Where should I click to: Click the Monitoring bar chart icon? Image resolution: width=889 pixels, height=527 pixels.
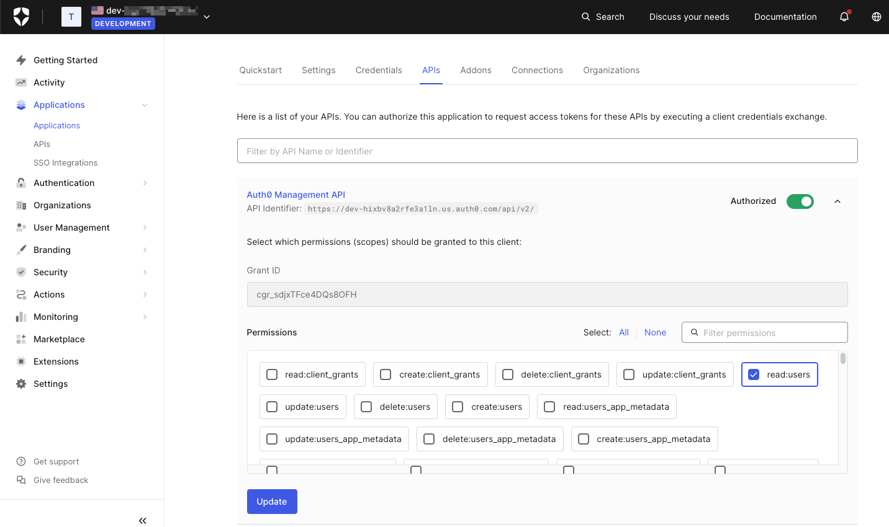[x=21, y=317]
